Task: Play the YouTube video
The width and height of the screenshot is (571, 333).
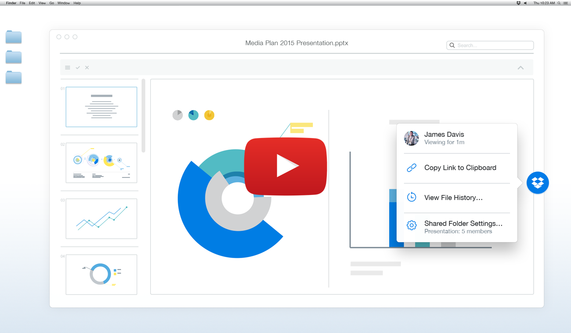Action: [285, 166]
